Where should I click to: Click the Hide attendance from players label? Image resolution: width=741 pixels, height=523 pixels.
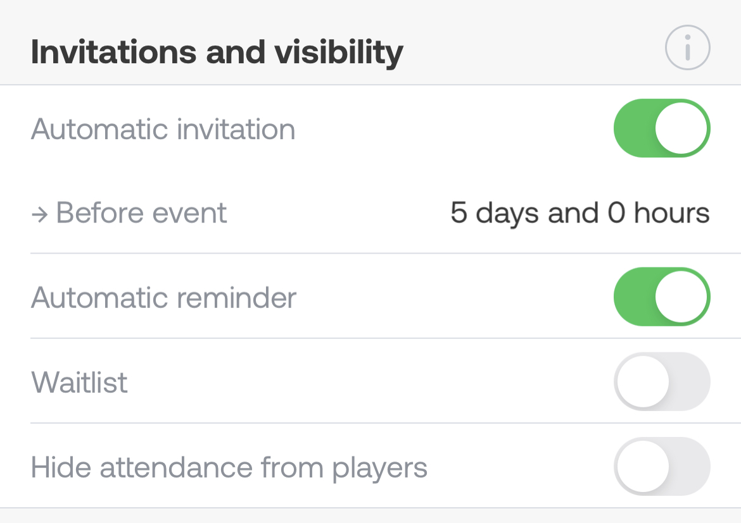point(229,467)
